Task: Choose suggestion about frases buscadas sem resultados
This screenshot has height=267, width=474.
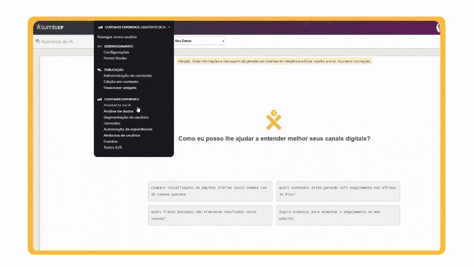Action: point(210,215)
